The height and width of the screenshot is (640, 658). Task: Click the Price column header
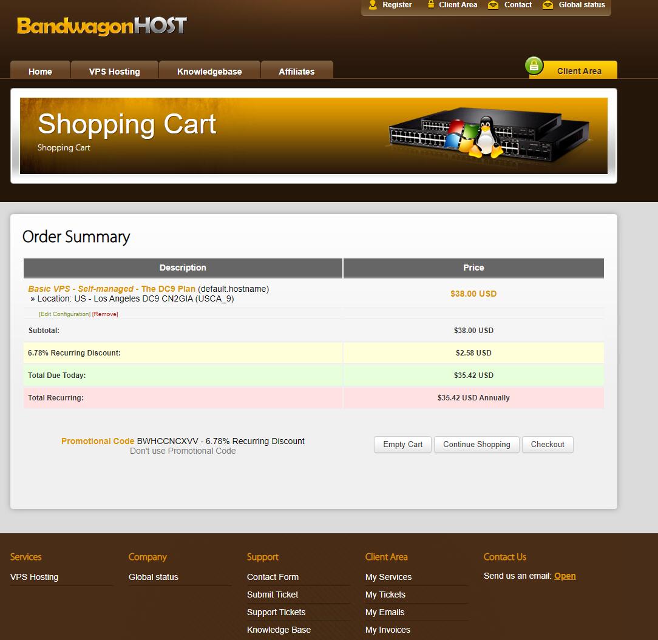pos(474,268)
